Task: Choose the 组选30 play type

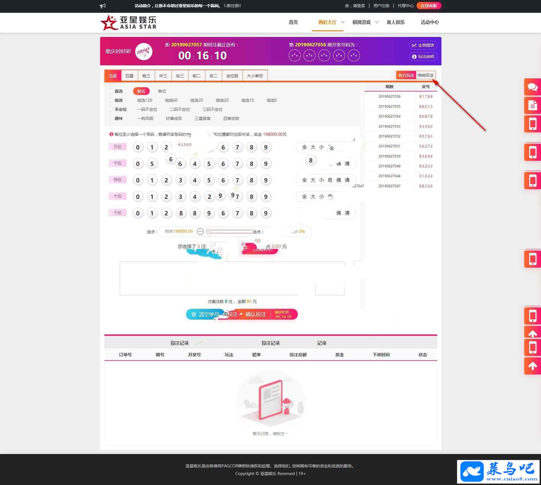Action: click(x=197, y=100)
